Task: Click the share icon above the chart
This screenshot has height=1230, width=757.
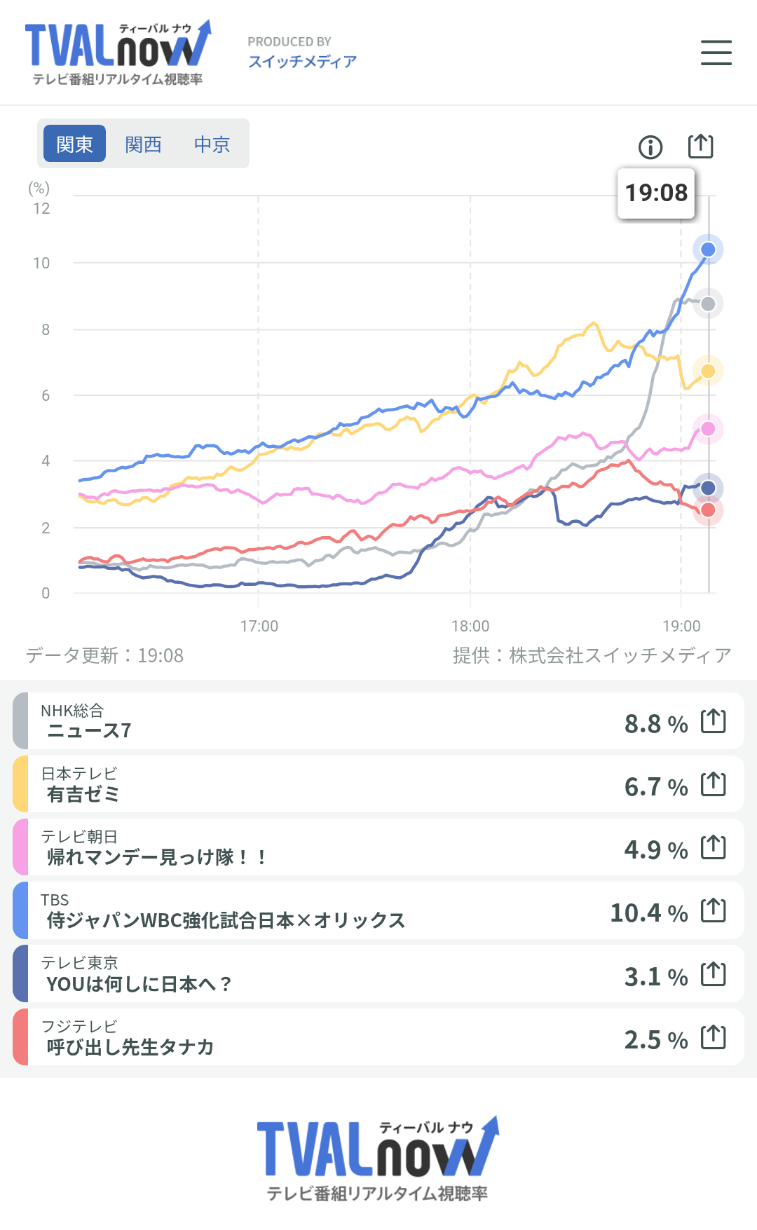Action: [700, 146]
